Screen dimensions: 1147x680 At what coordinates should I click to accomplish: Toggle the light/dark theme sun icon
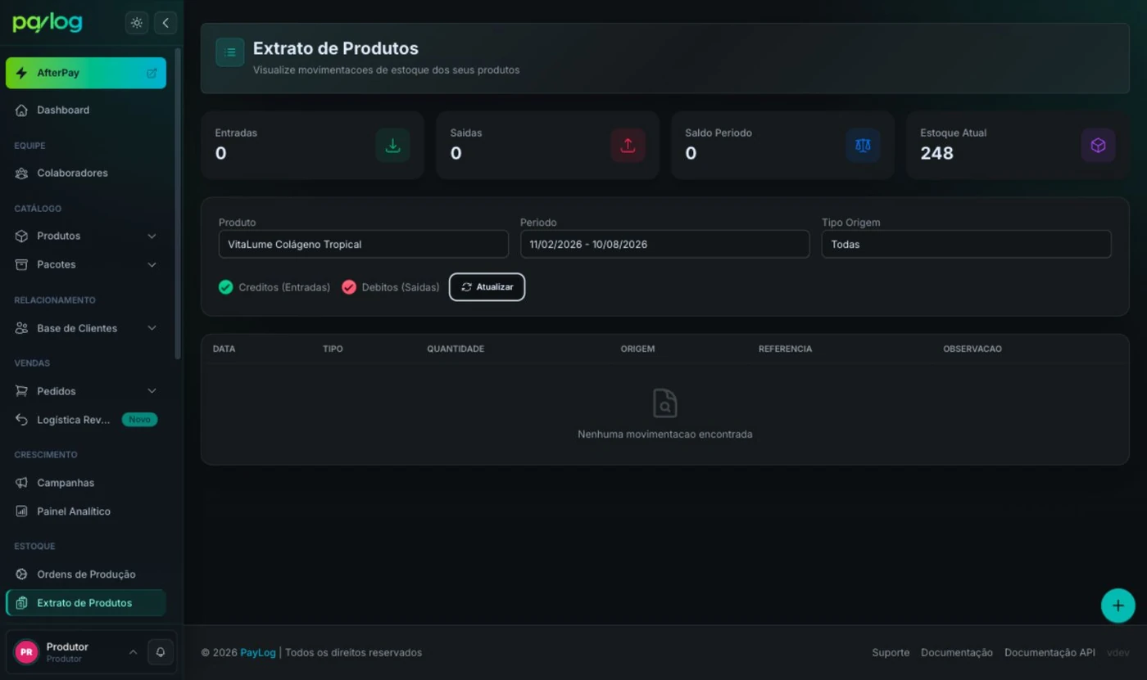(x=137, y=23)
